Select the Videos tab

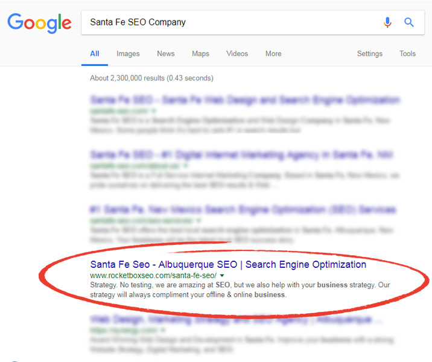[x=237, y=54]
